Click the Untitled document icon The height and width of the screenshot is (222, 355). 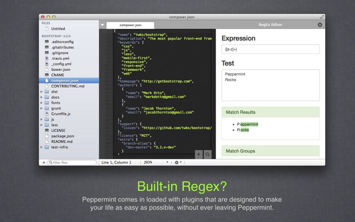click(x=47, y=29)
